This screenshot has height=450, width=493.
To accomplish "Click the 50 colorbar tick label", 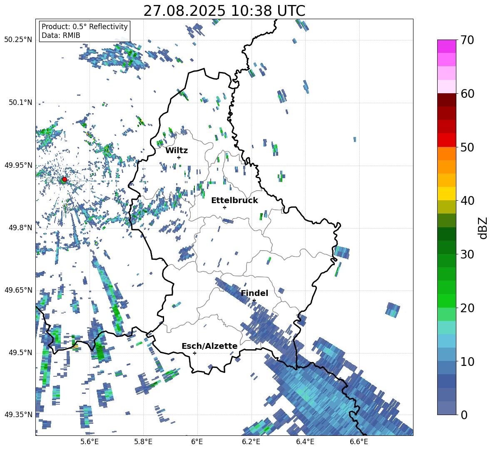I will pos(467,147).
